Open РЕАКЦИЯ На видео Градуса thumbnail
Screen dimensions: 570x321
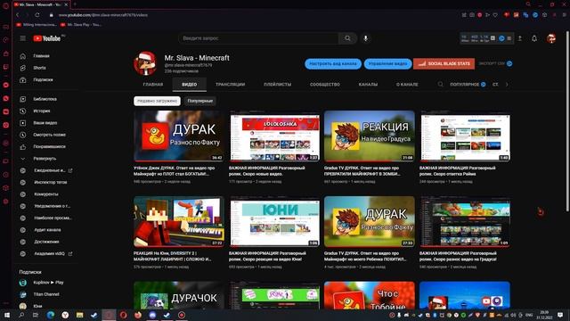tap(370, 136)
